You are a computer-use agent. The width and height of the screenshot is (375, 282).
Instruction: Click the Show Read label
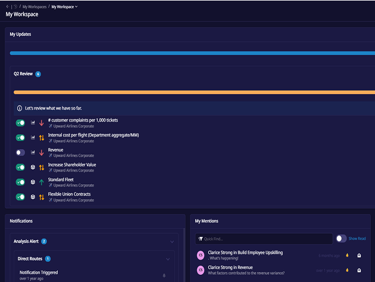click(357, 238)
